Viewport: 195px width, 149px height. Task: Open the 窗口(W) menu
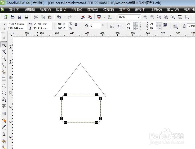tap(173, 10)
